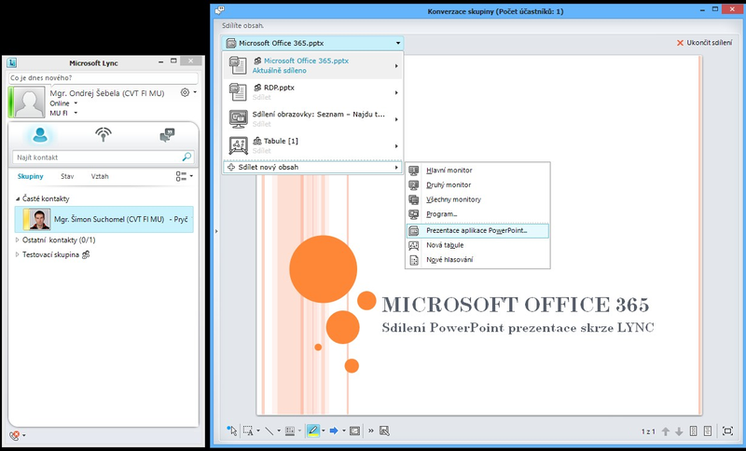Expand Tabule [1] submenu arrow
The height and width of the screenshot is (451, 746).
tap(396, 146)
